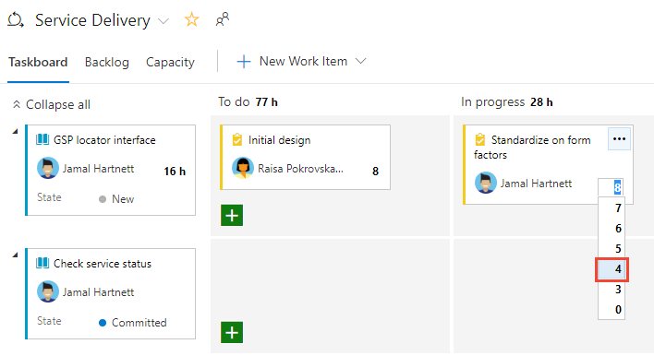Change the New state on GSP locator card

pos(116,199)
